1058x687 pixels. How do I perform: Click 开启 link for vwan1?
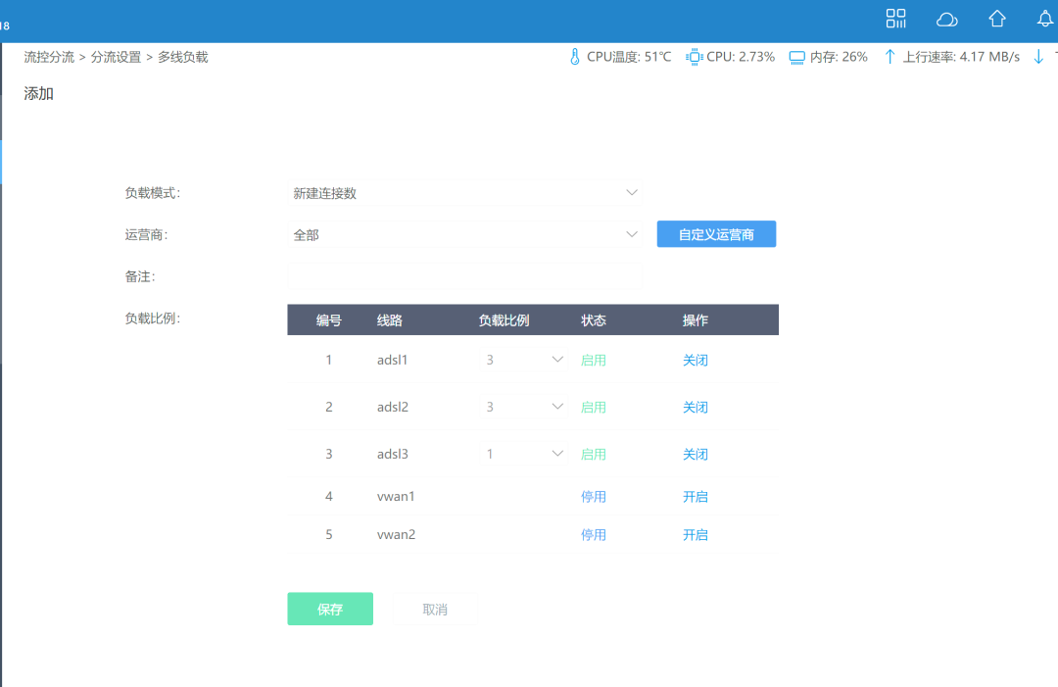tap(695, 497)
